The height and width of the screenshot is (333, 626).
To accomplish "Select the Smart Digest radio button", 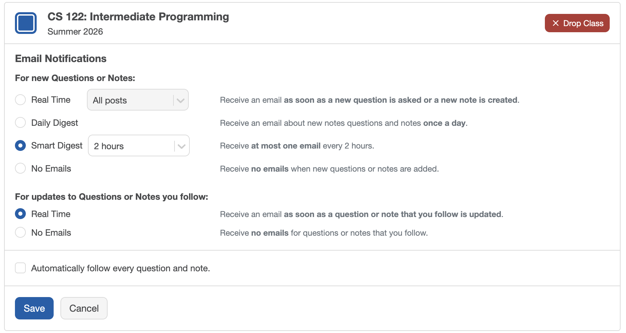I will pyautogui.click(x=20, y=145).
